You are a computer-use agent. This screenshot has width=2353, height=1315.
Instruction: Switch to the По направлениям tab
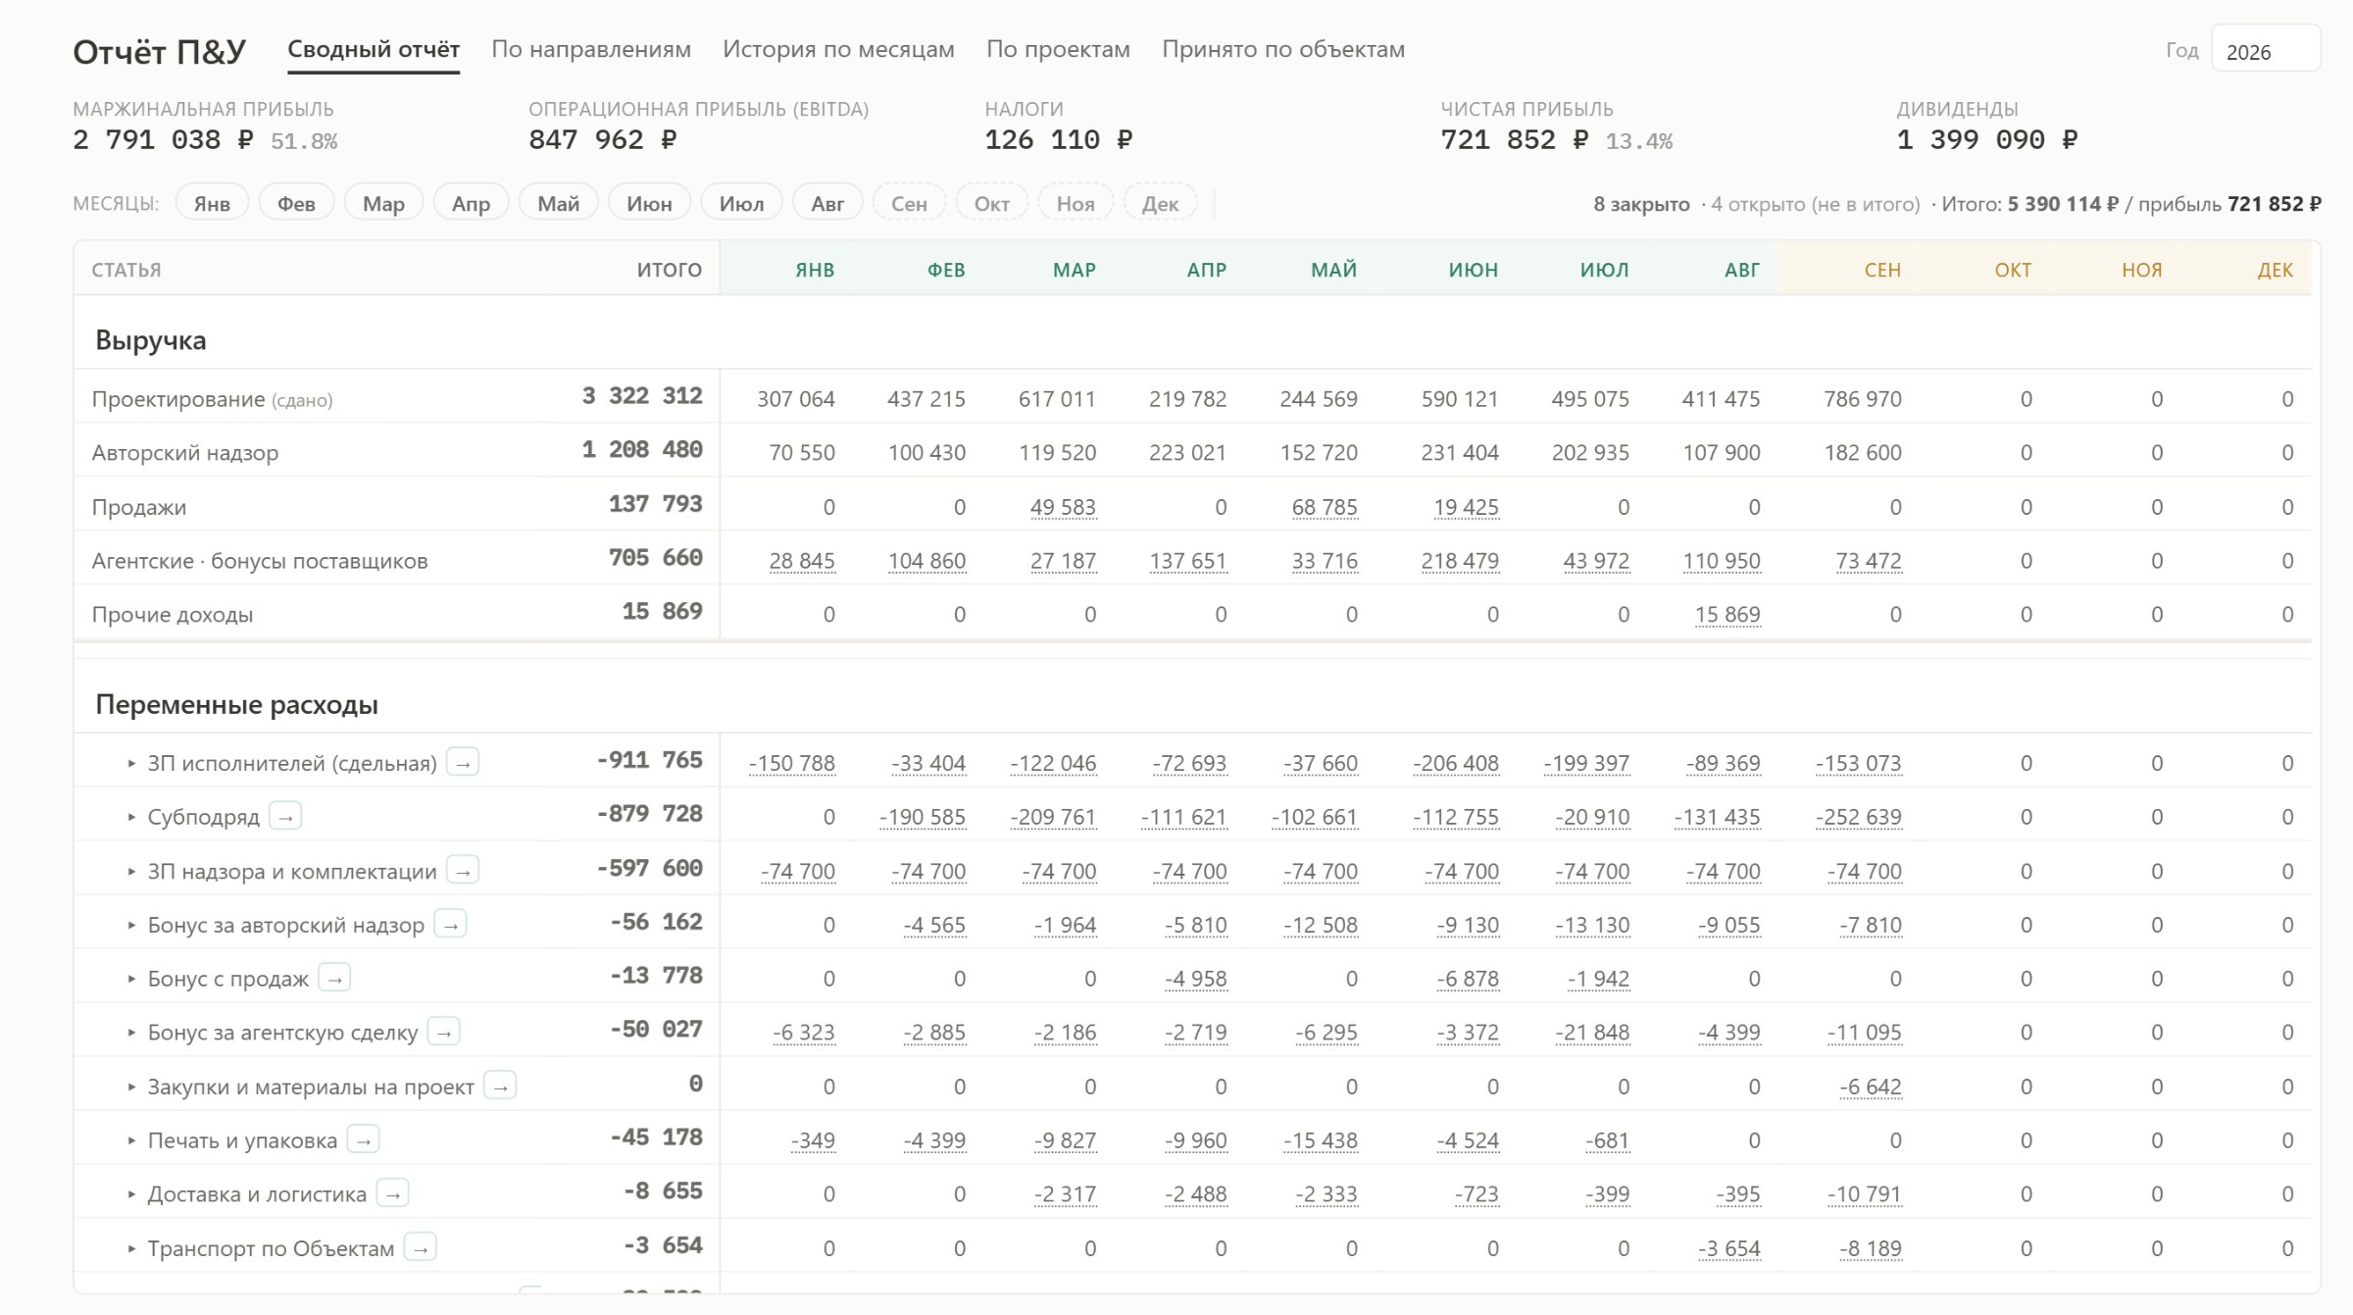(591, 50)
